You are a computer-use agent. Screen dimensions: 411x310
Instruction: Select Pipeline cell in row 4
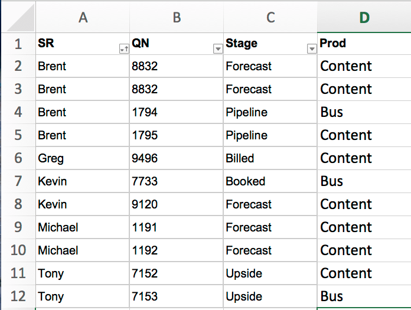270,112
